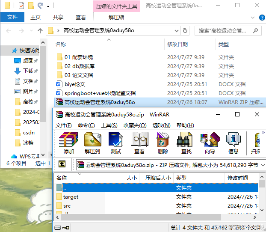The width and height of the screenshot is (266, 232).
Task: Open the Extract (解压缩) ribbon tab
Action: click(x=116, y=17)
